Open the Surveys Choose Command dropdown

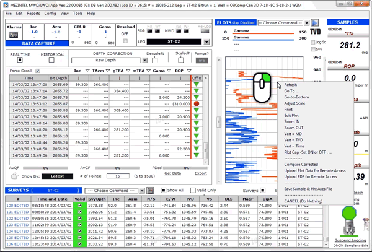click(142, 191)
